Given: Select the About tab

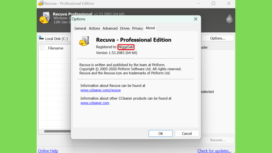Looking at the screenshot, I should point(150,28).
